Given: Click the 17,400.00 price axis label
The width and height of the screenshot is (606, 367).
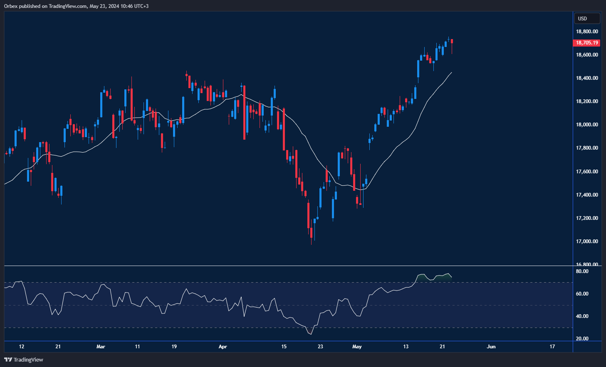Looking at the screenshot, I should (586, 195).
